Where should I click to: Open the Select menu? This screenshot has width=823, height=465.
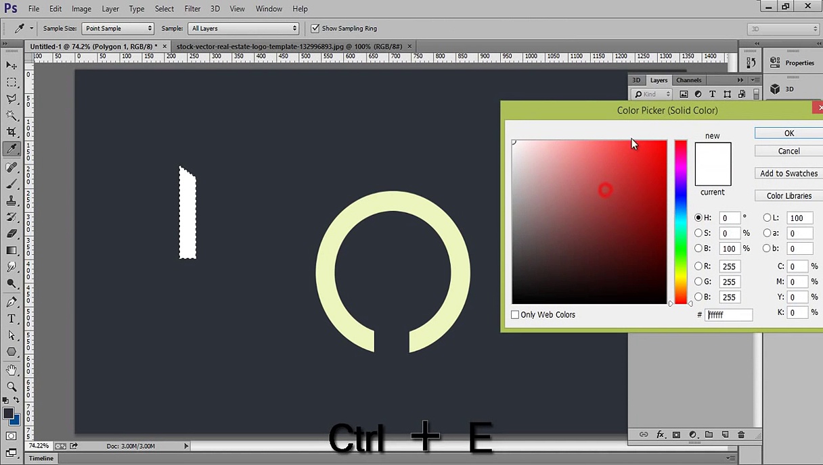click(x=164, y=9)
